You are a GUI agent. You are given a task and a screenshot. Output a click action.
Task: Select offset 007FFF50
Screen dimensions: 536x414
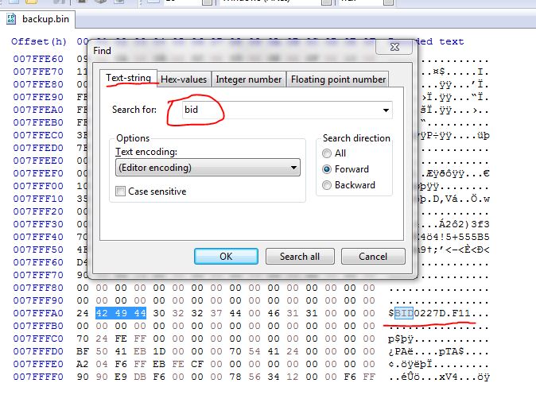[38, 250]
